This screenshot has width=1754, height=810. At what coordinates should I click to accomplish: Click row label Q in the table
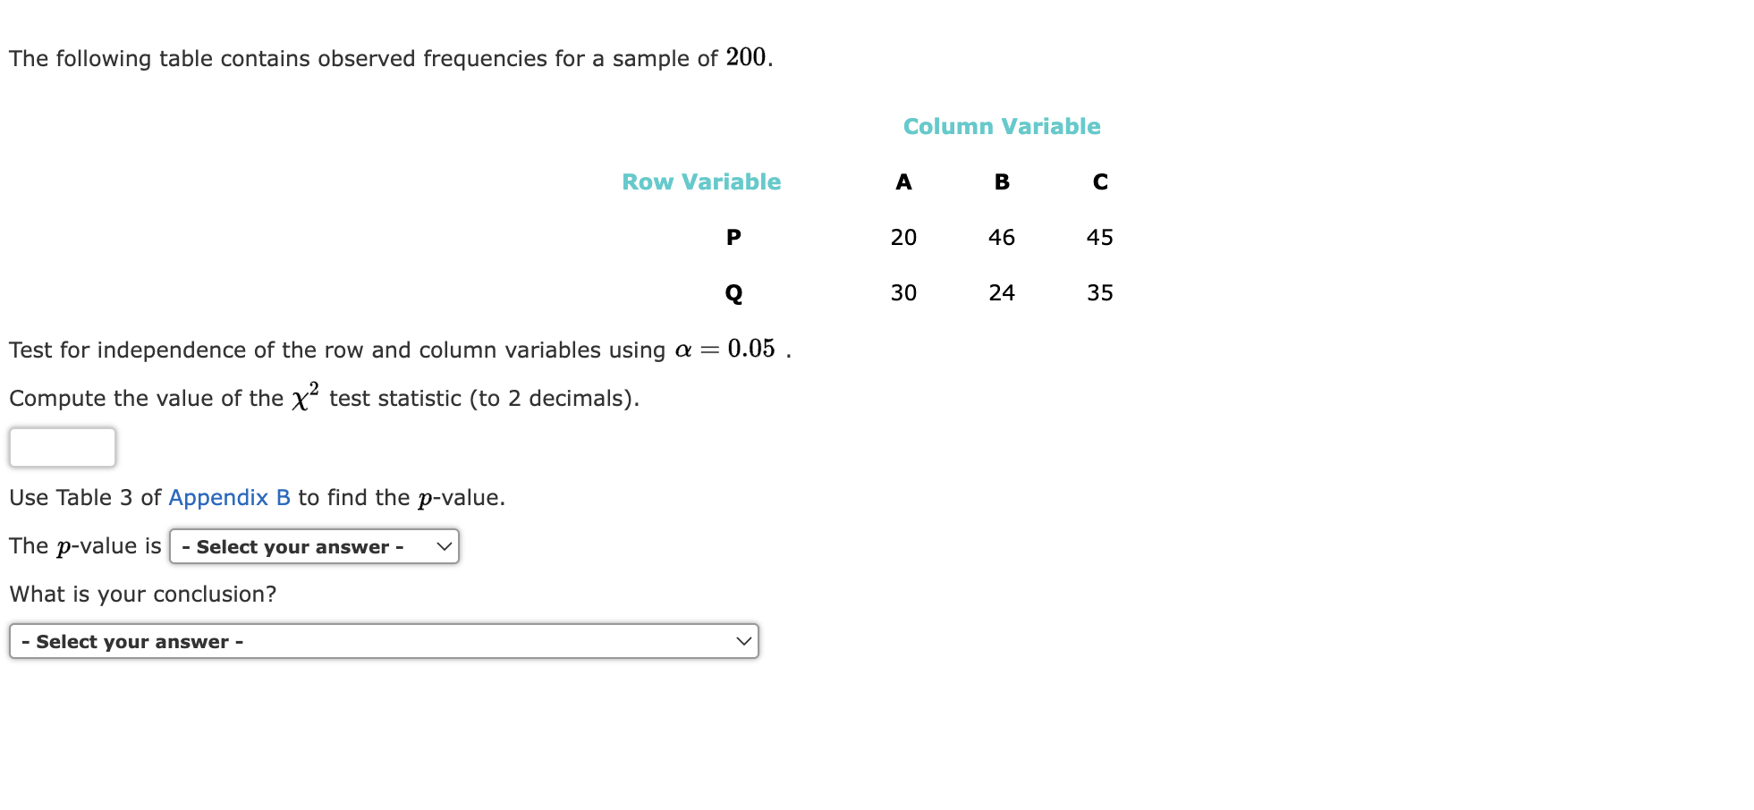coord(733,292)
